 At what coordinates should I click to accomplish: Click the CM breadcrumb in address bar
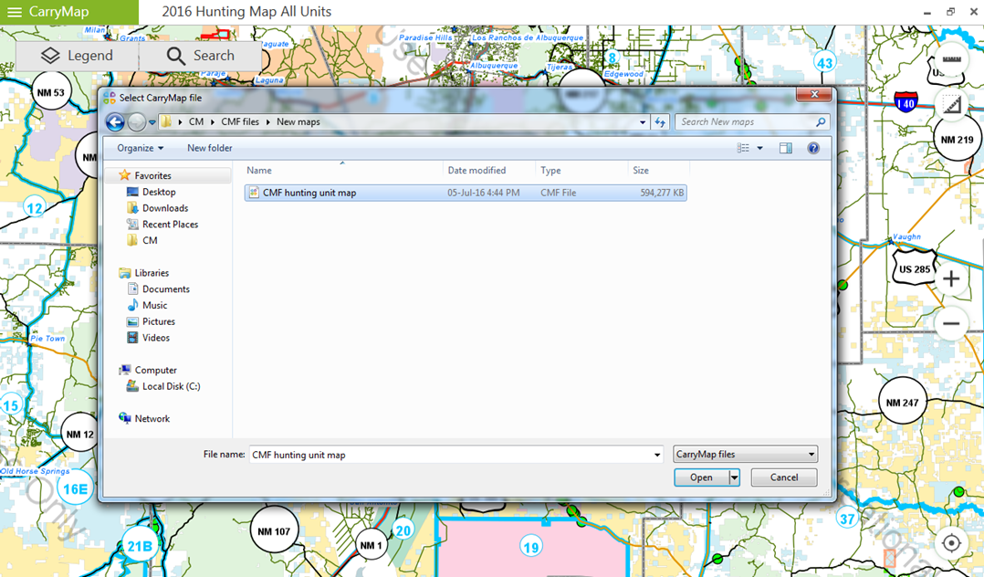tap(195, 121)
